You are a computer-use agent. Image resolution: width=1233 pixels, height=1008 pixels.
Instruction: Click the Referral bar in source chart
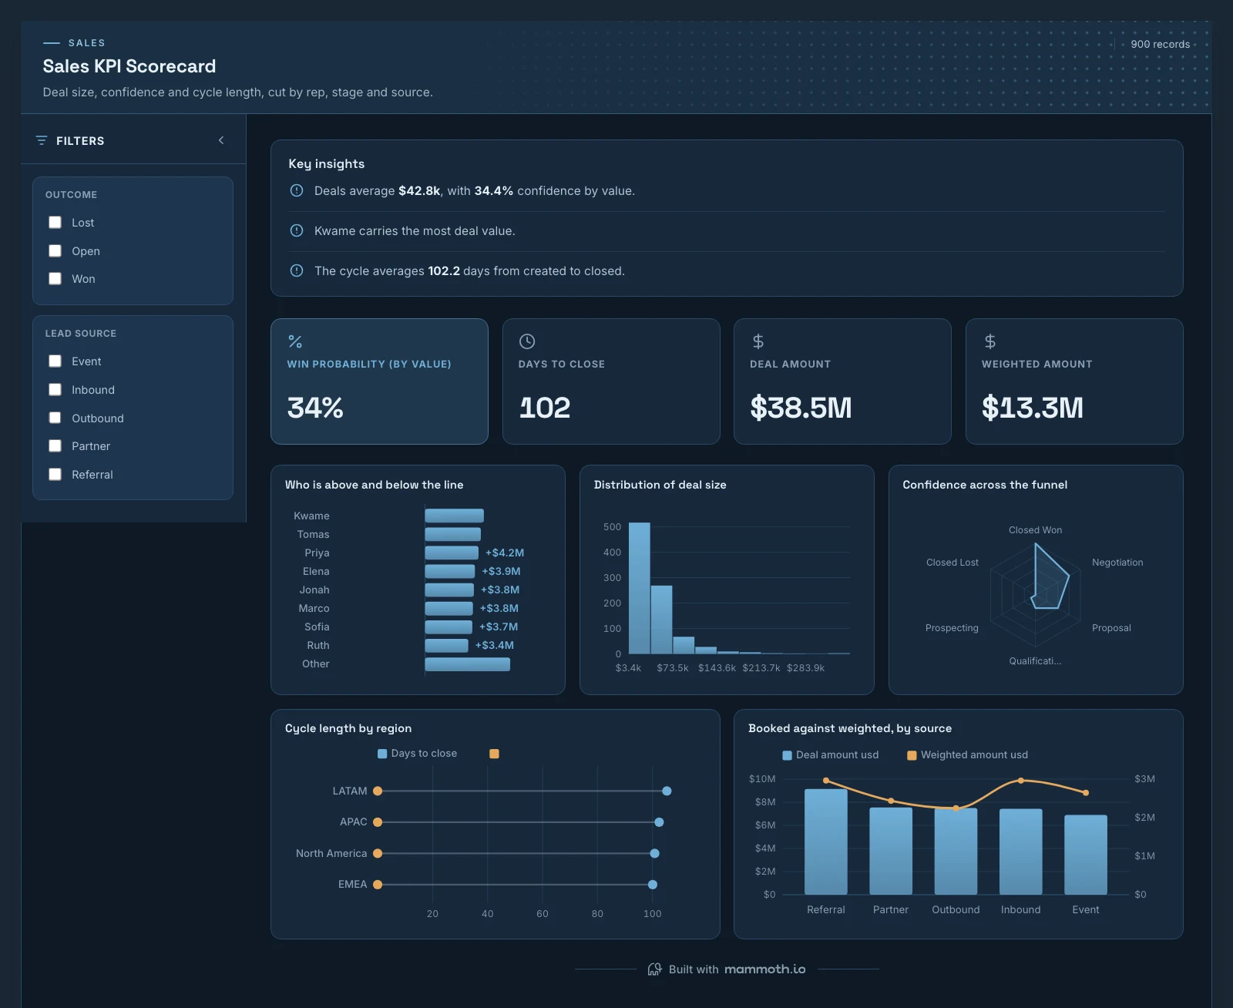[x=826, y=842]
